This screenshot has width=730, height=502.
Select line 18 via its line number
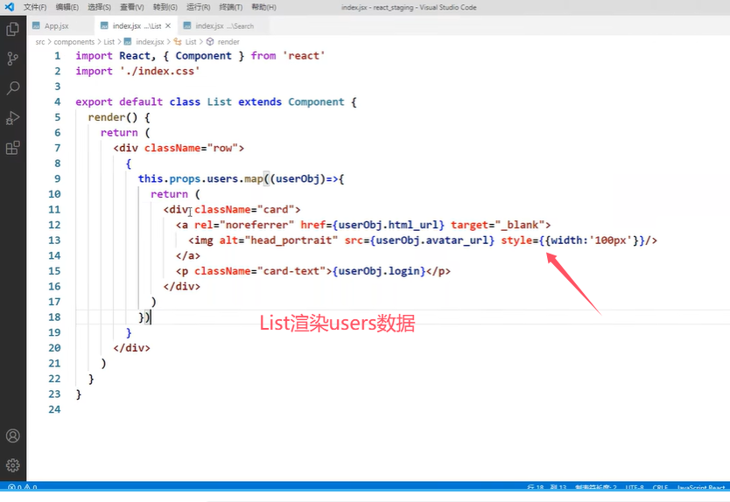click(54, 317)
